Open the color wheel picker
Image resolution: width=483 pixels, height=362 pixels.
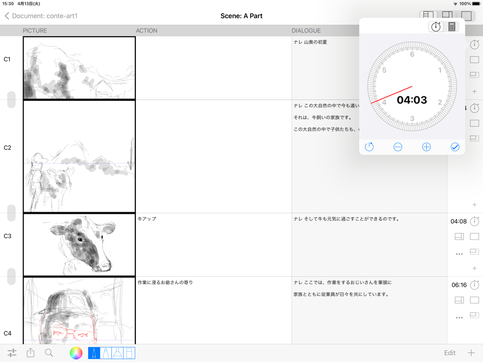75,353
